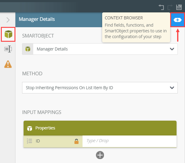Click the olive Properties header bar
Screen dimensions: 185x163
[100, 128]
